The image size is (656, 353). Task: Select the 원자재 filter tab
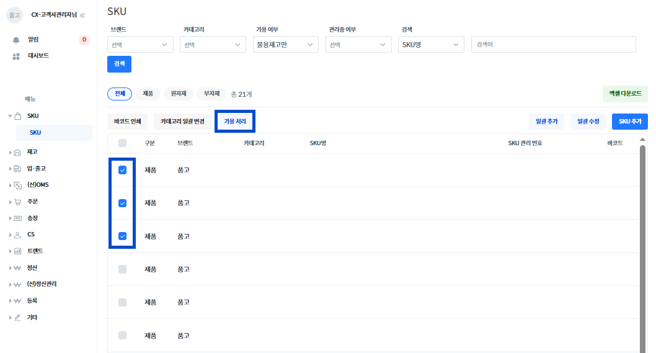tap(179, 94)
